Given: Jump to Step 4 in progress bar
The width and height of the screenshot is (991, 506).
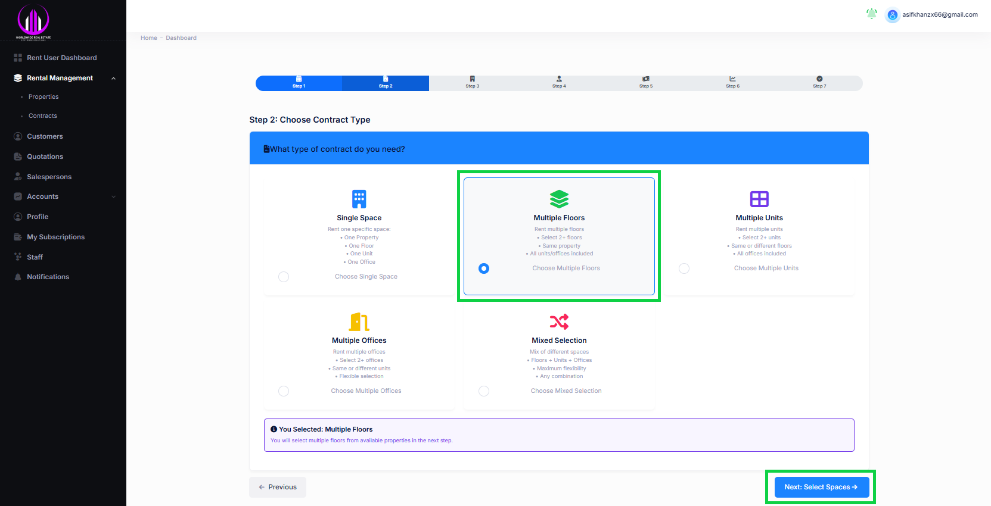Looking at the screenshot, I should (559, 83).
